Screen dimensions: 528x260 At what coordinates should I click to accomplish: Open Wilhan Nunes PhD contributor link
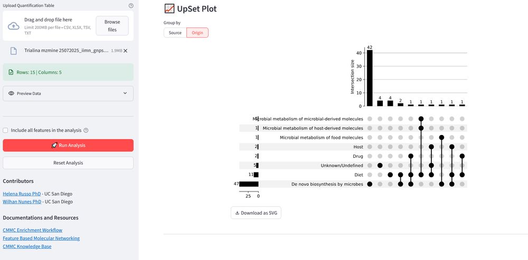[22, 201]
